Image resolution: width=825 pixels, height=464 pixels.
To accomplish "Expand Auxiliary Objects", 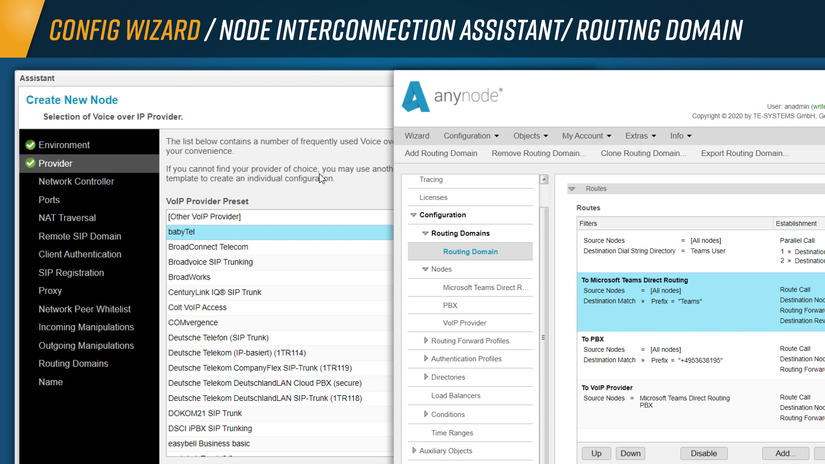I will pos(414,450).
